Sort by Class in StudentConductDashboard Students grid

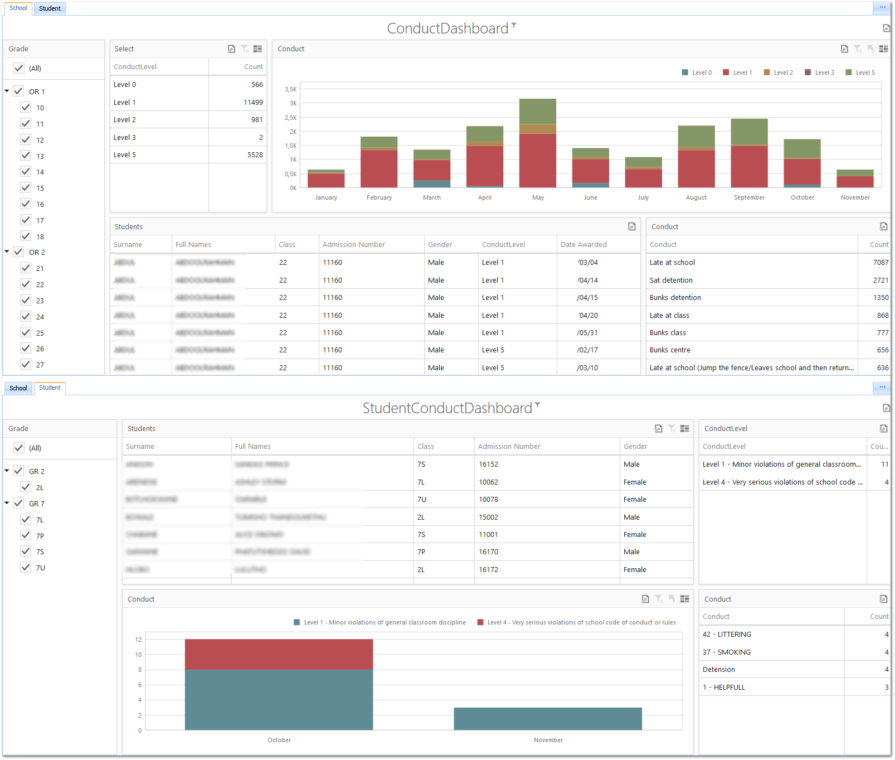(x=444, y=446)
